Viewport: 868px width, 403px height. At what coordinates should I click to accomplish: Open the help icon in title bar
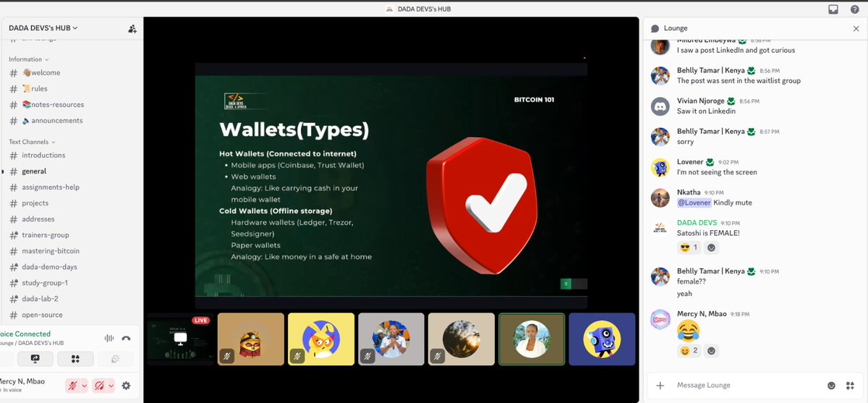click(855, 9)
